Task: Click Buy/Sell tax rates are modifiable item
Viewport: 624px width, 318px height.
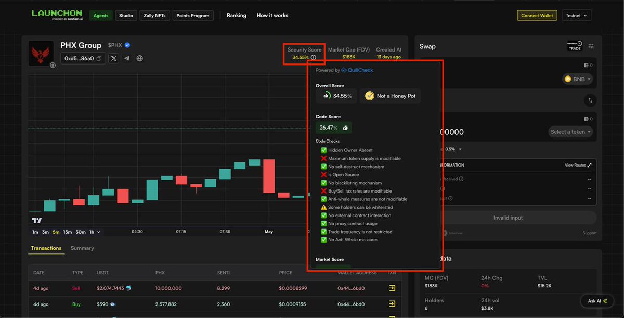Action: tap(357, 191)
